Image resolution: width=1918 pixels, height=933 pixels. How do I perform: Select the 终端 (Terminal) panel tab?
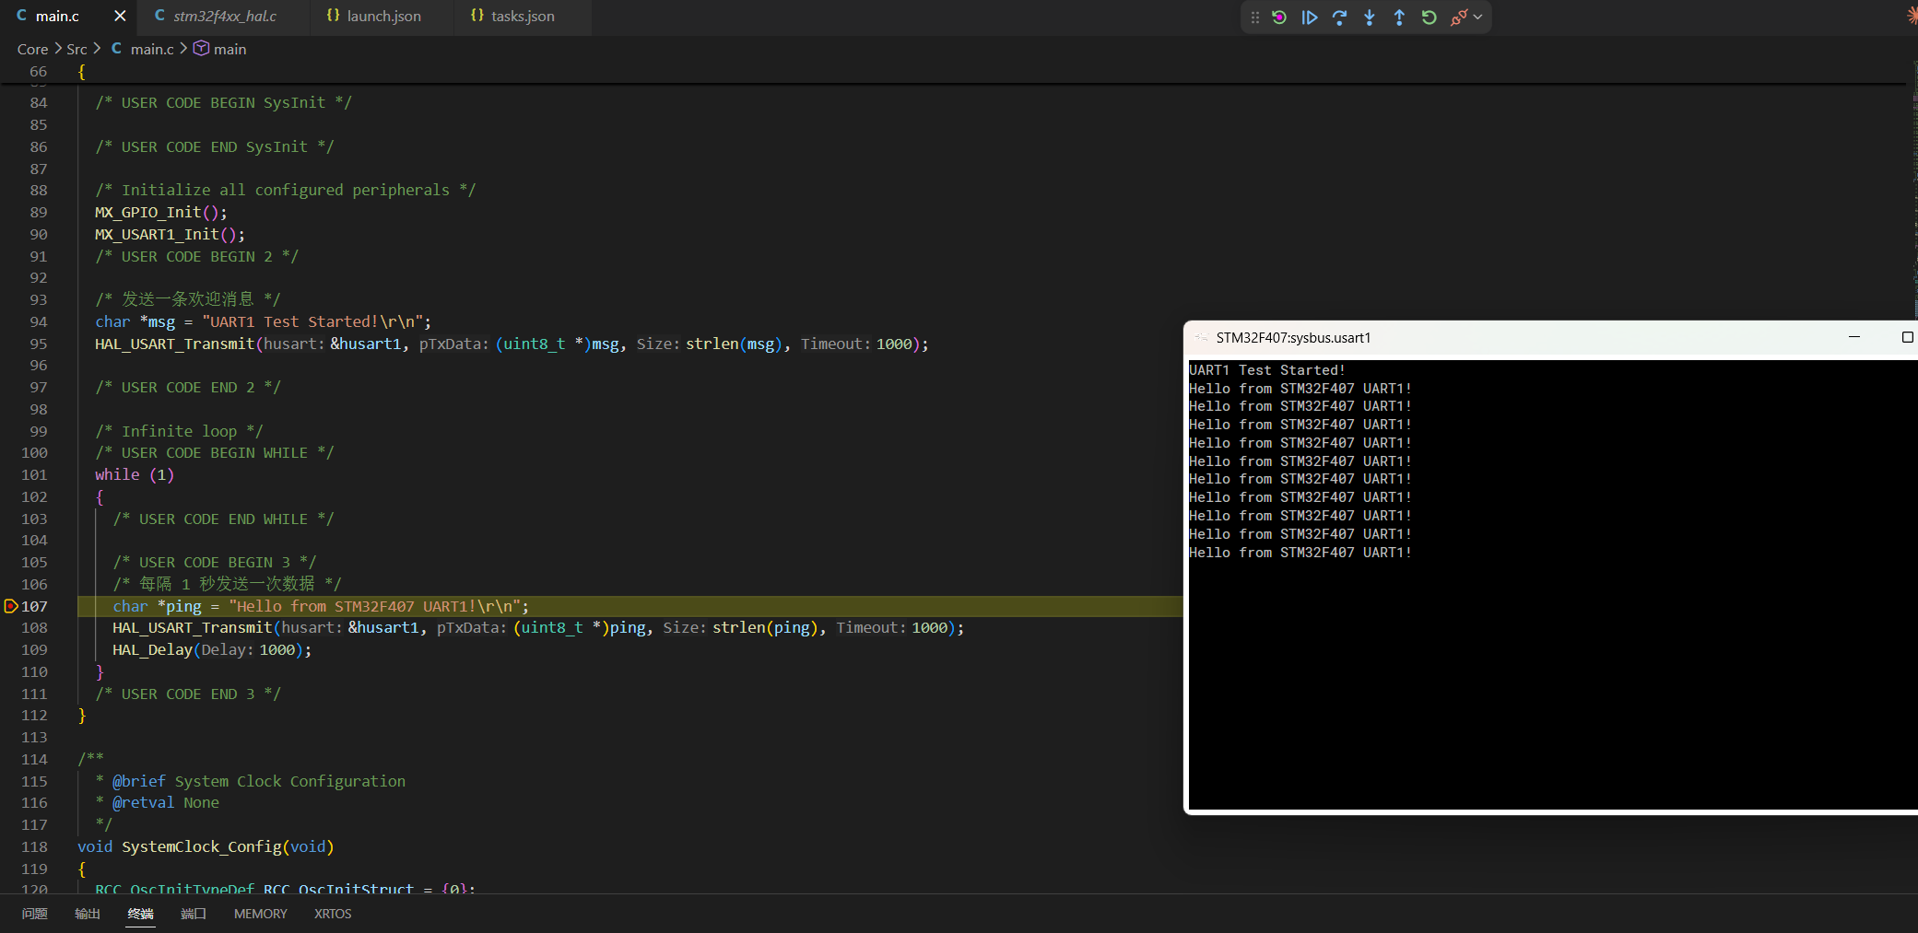pyautogui.click(x=140, y=914)
